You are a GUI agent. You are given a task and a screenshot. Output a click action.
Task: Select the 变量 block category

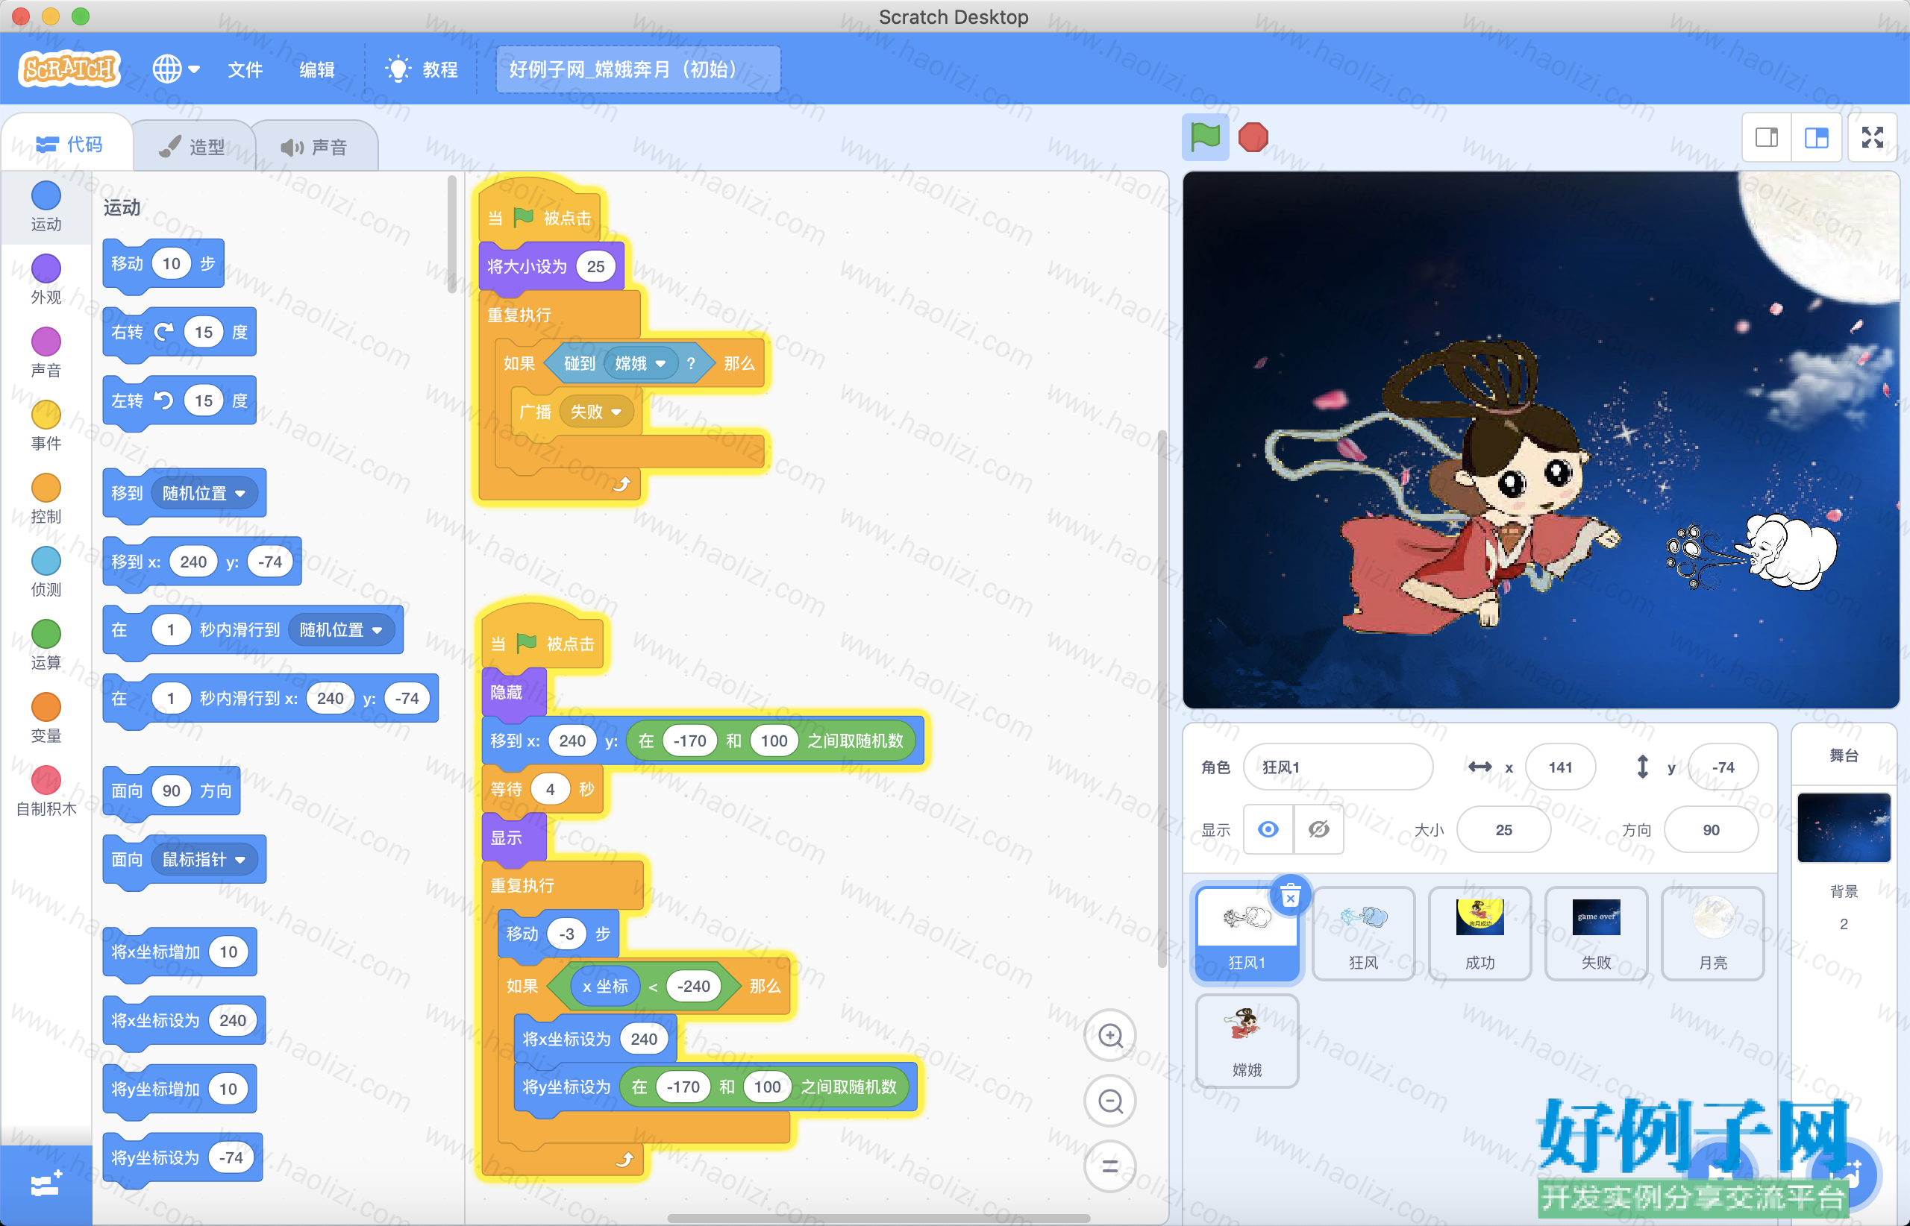coord(46,719)
